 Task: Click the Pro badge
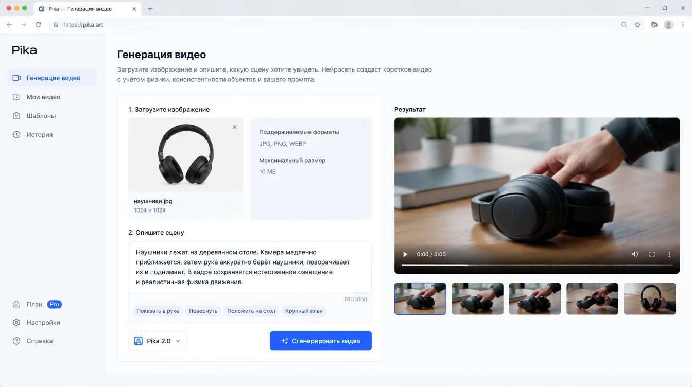click(x=55, y=304)
